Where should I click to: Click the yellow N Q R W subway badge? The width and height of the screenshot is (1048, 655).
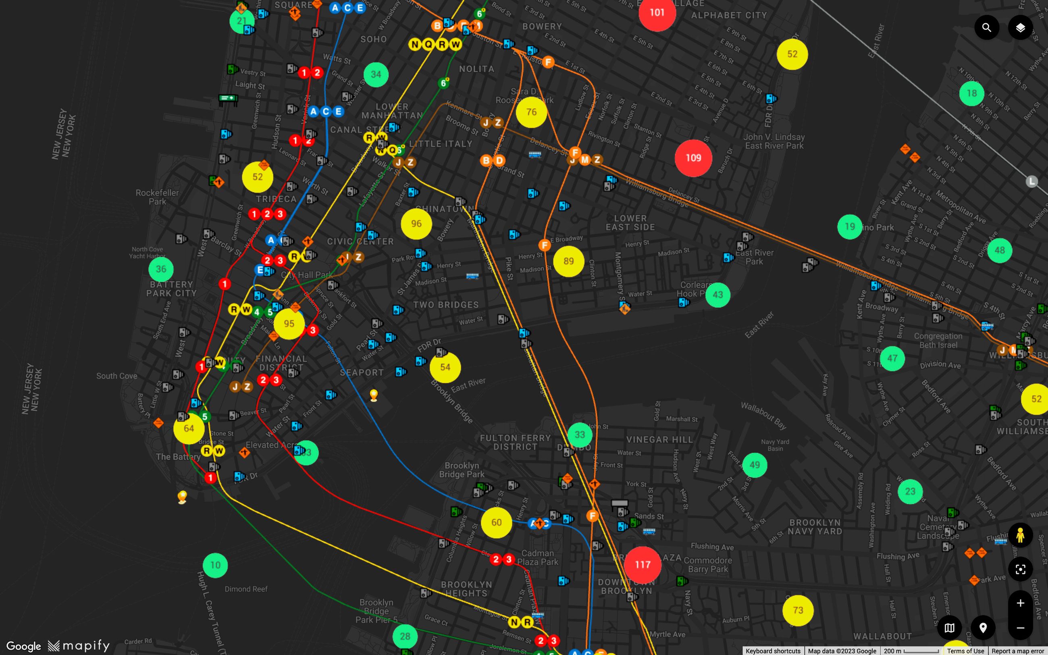[435, 45]
